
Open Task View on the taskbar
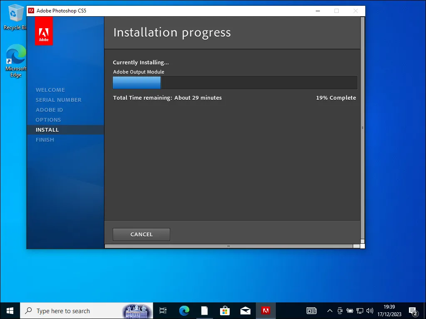[162, 310]
